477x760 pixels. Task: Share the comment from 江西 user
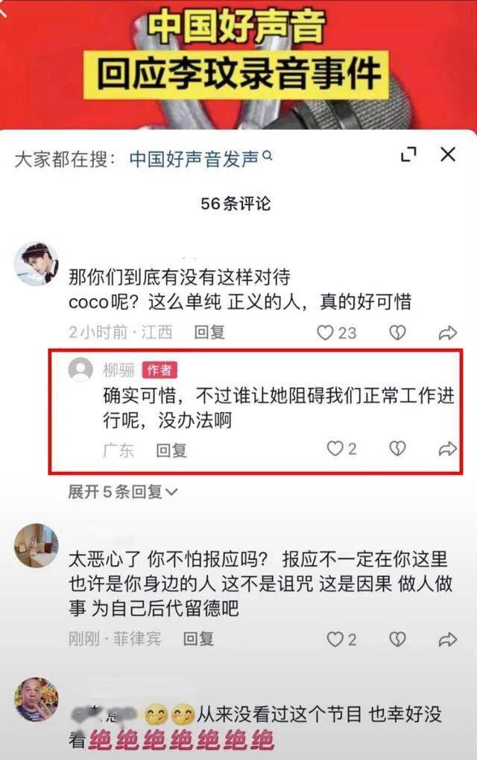[x=447, y=332]
